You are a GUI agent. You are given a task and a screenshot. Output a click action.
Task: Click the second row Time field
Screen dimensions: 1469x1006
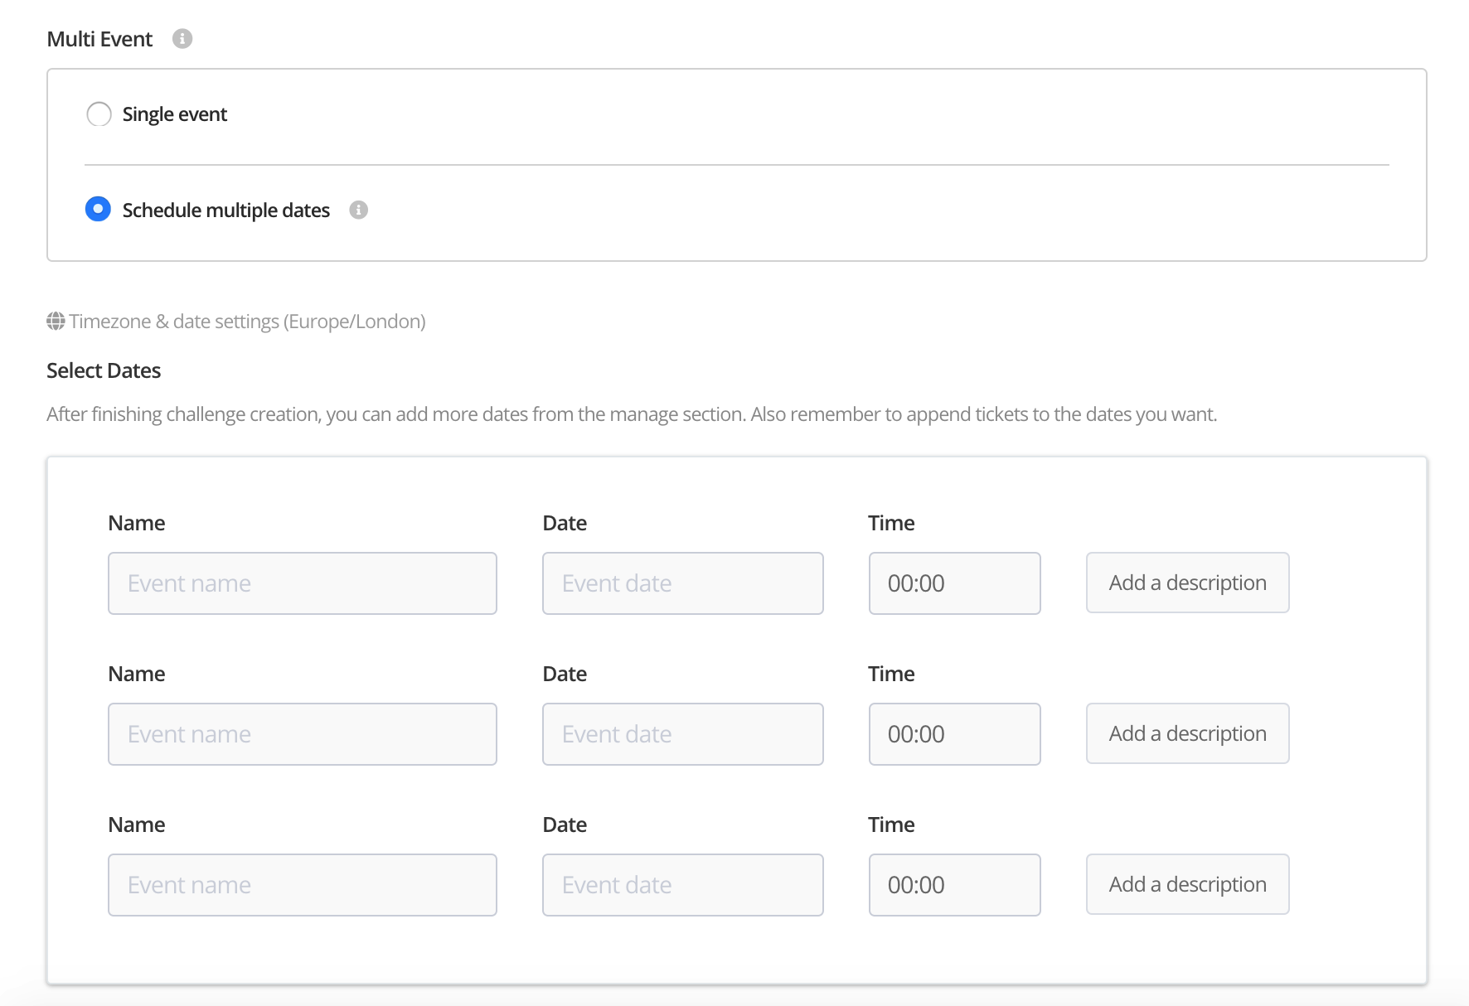click(954, 734)
